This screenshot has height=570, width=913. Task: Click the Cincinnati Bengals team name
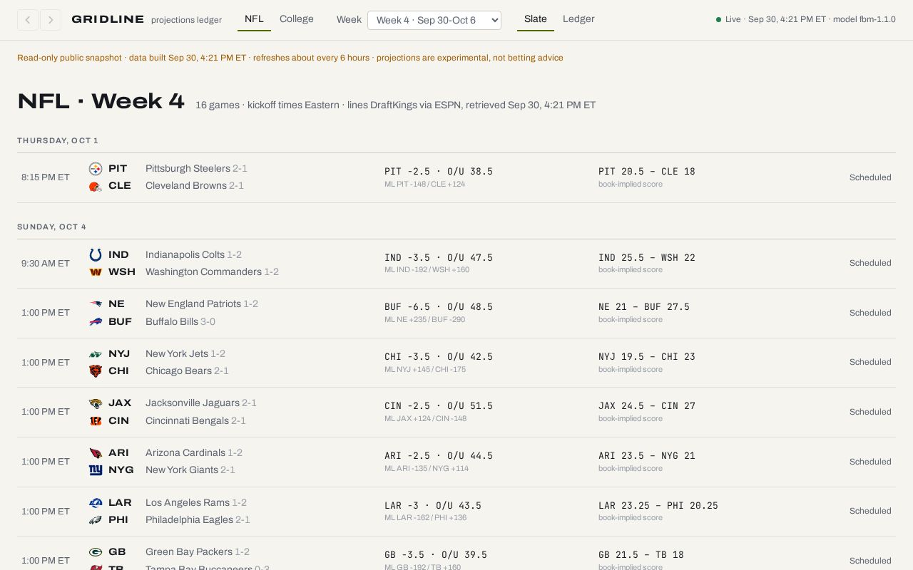[x=187, y=421]
